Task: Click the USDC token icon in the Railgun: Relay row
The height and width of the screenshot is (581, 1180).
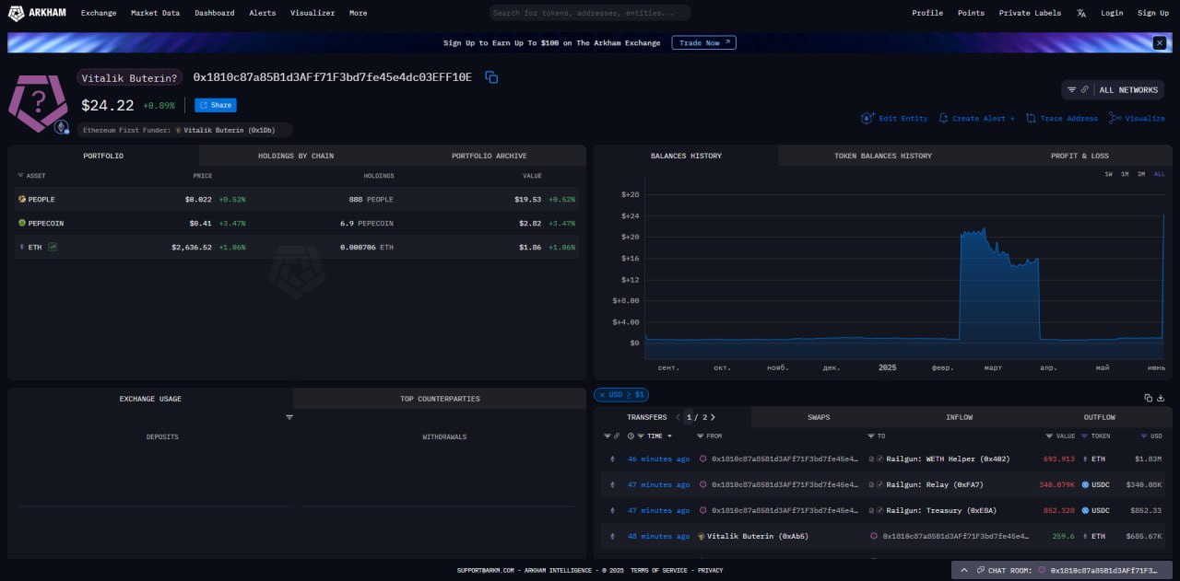Action: [1086, 484]
